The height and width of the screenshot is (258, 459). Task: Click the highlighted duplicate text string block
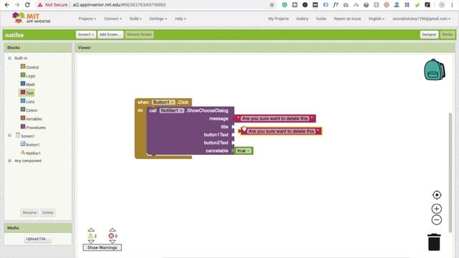[x=281, y=131]
